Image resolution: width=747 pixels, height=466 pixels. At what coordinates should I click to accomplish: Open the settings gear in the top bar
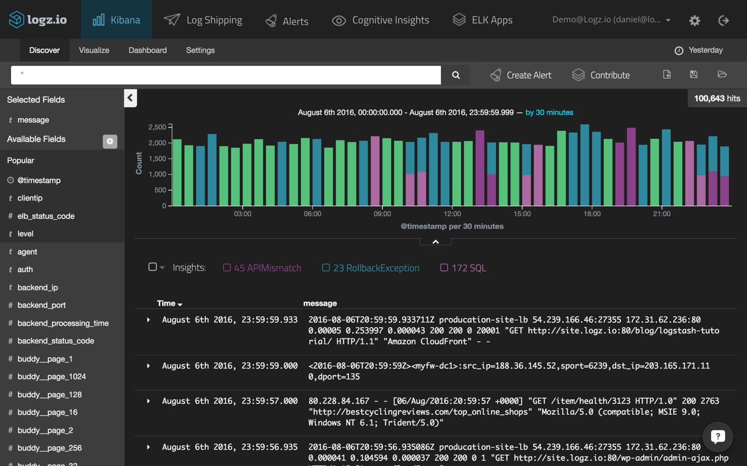695,20
